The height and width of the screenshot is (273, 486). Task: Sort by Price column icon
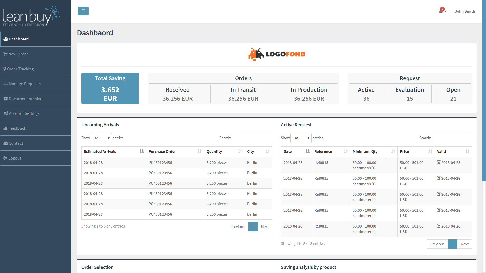(x=430, y=151)
